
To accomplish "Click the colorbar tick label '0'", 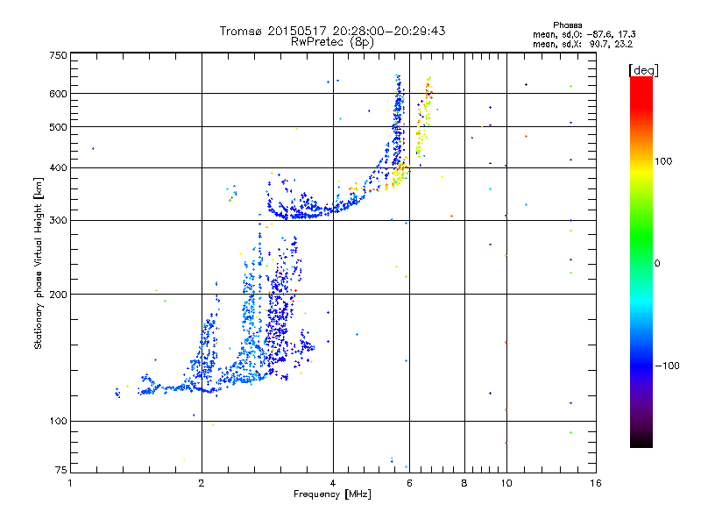I will 657,264.
